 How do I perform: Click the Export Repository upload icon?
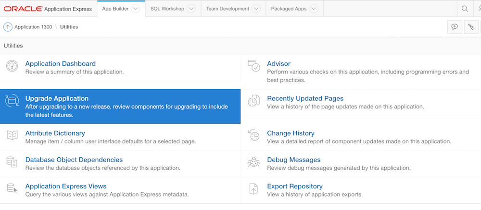click(253, 188)
